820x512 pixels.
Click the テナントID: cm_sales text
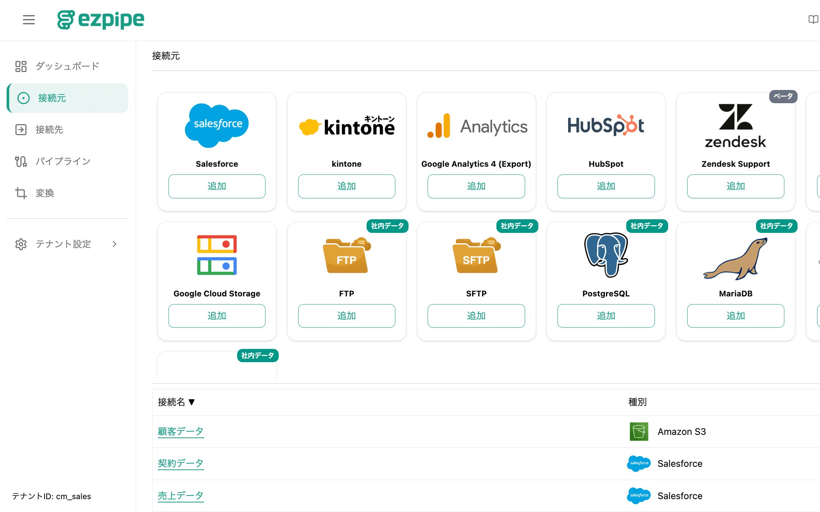tap(51, 496)
